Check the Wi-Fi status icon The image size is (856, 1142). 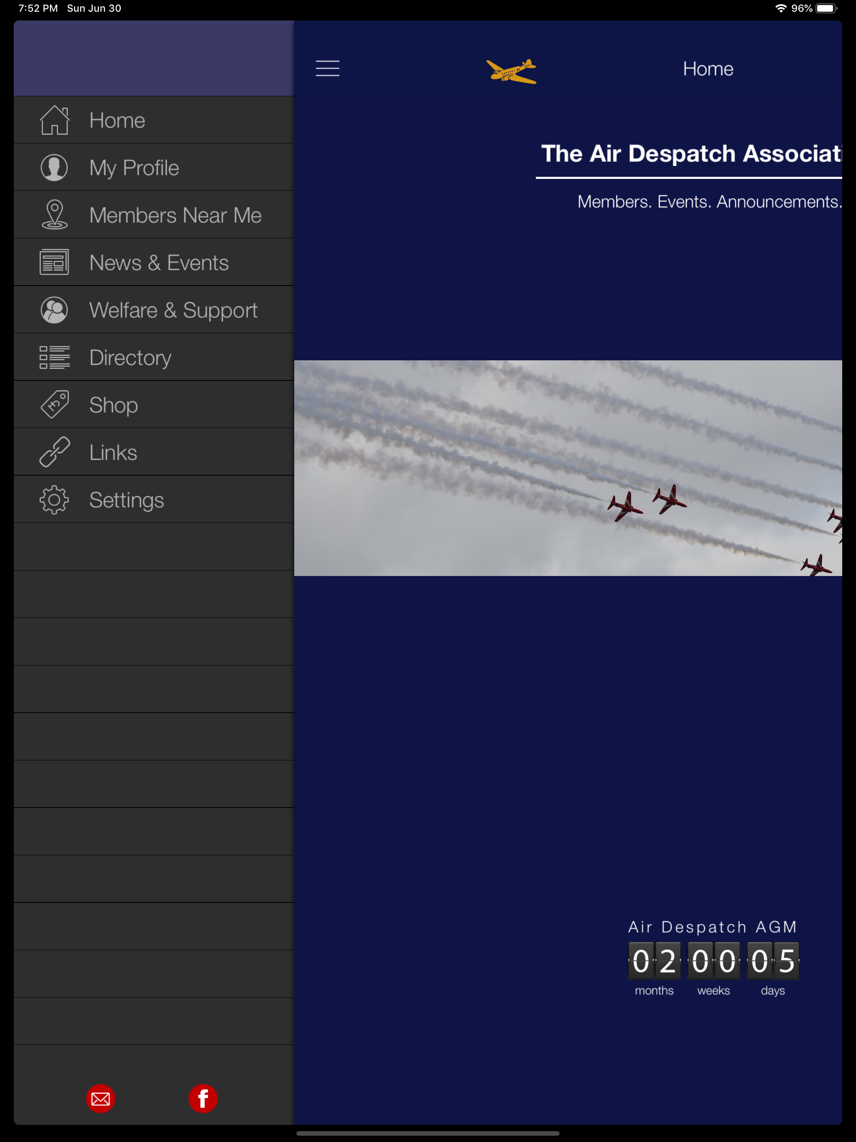click(x=781, y=8)
